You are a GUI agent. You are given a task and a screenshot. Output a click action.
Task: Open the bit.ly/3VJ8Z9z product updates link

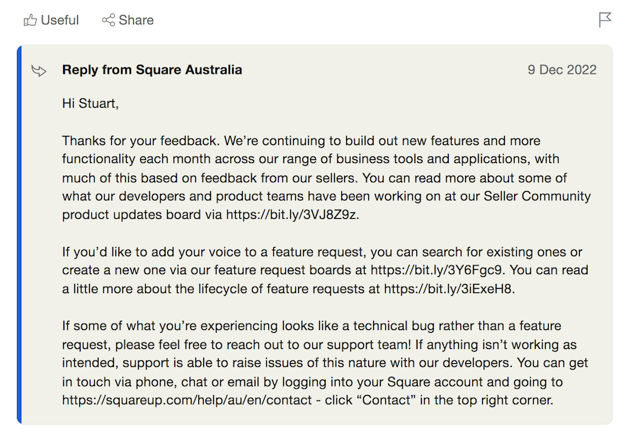291,215
